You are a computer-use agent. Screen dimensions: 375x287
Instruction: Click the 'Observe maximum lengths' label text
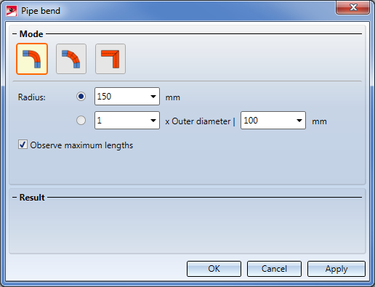click(x=81, y=145)
